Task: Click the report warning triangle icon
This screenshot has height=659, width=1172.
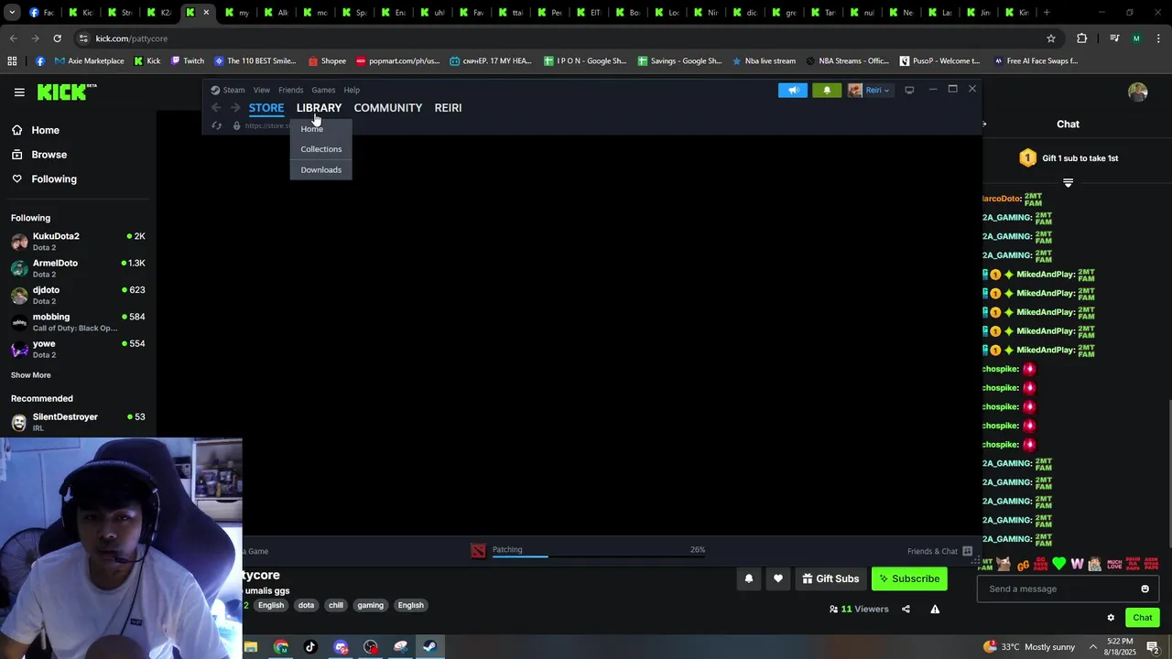Action: [935, 610]
